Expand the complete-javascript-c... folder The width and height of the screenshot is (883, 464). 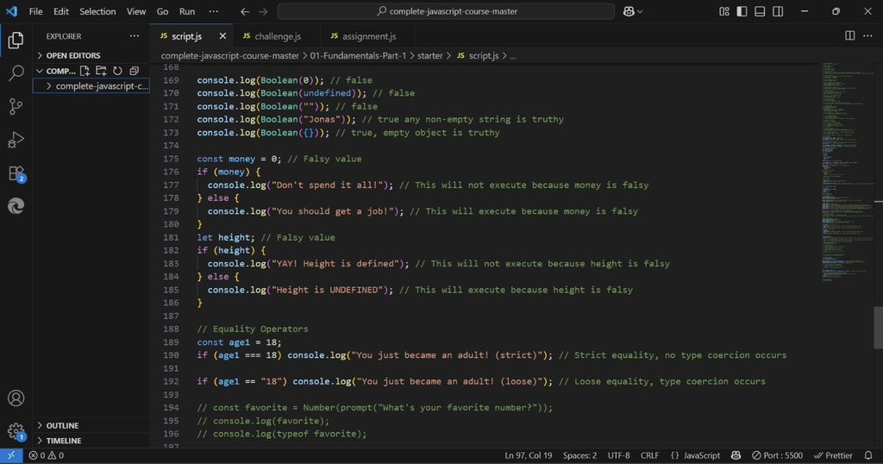pyautogui.click(x=91, y=86)
